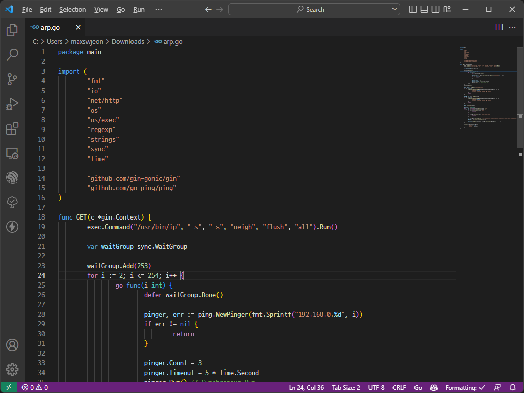Toggle the bottom panel visibility
The height and width of the screenshot is (393, 524).
pos(424,9)
